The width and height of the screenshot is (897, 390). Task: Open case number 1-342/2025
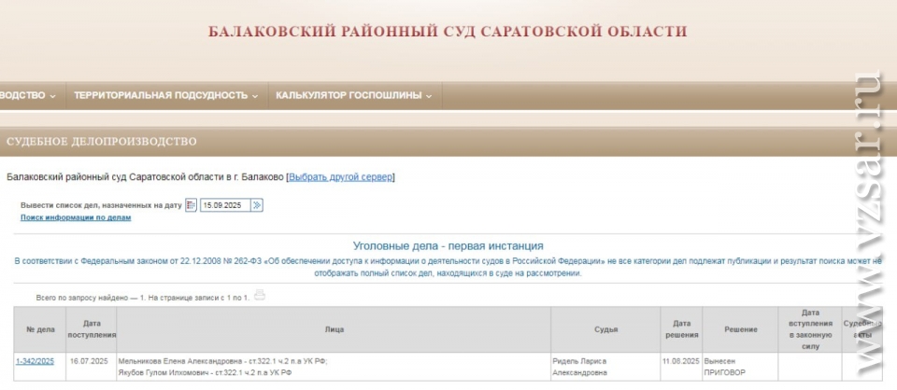click(x=35, y=361)
